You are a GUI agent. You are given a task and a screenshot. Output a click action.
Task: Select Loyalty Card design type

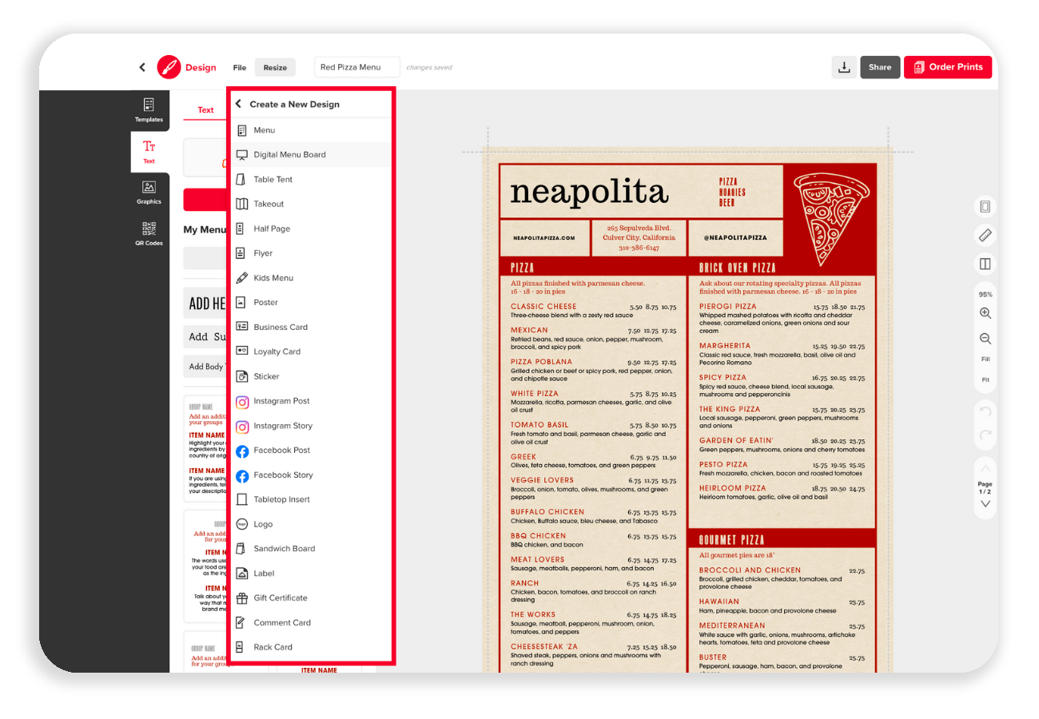click(x=312, y=352)
